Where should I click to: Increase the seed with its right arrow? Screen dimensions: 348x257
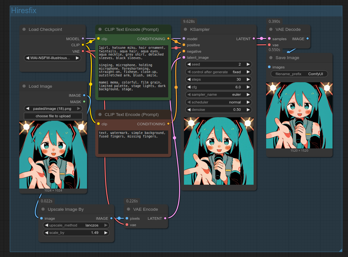[248, 64]
